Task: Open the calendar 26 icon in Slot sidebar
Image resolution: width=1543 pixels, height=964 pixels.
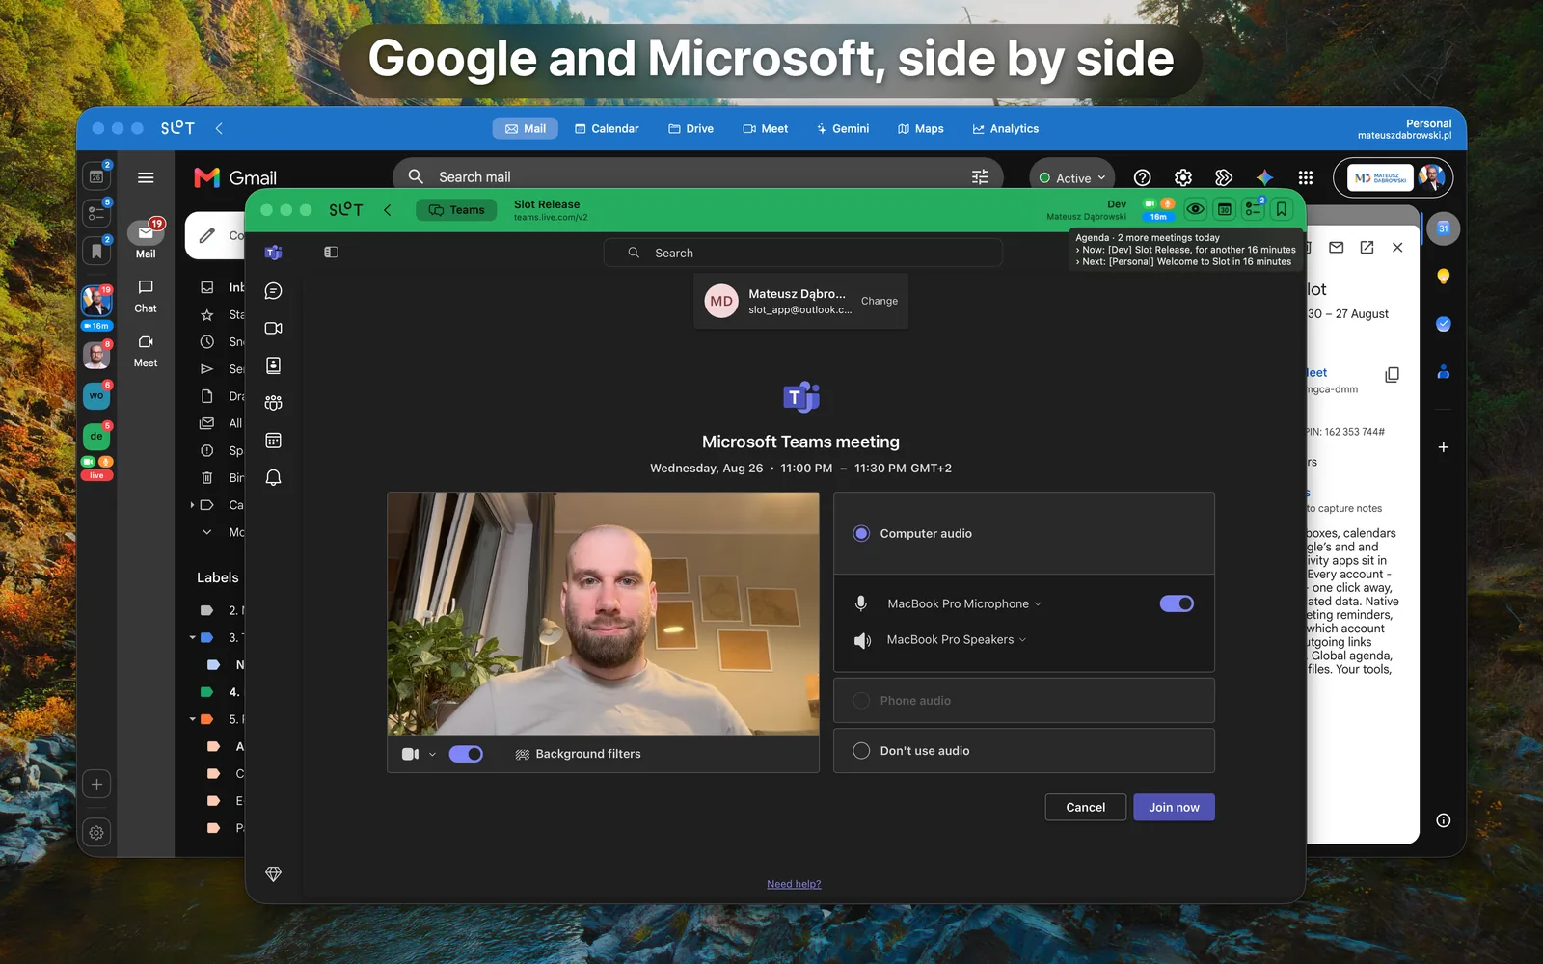Action: click(x=96, y=176)
